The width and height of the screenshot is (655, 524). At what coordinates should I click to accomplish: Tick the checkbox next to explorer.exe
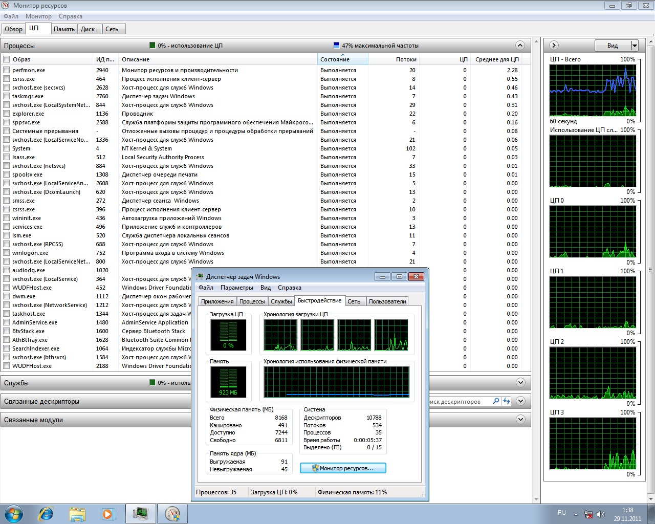click(x=7, y=114)
